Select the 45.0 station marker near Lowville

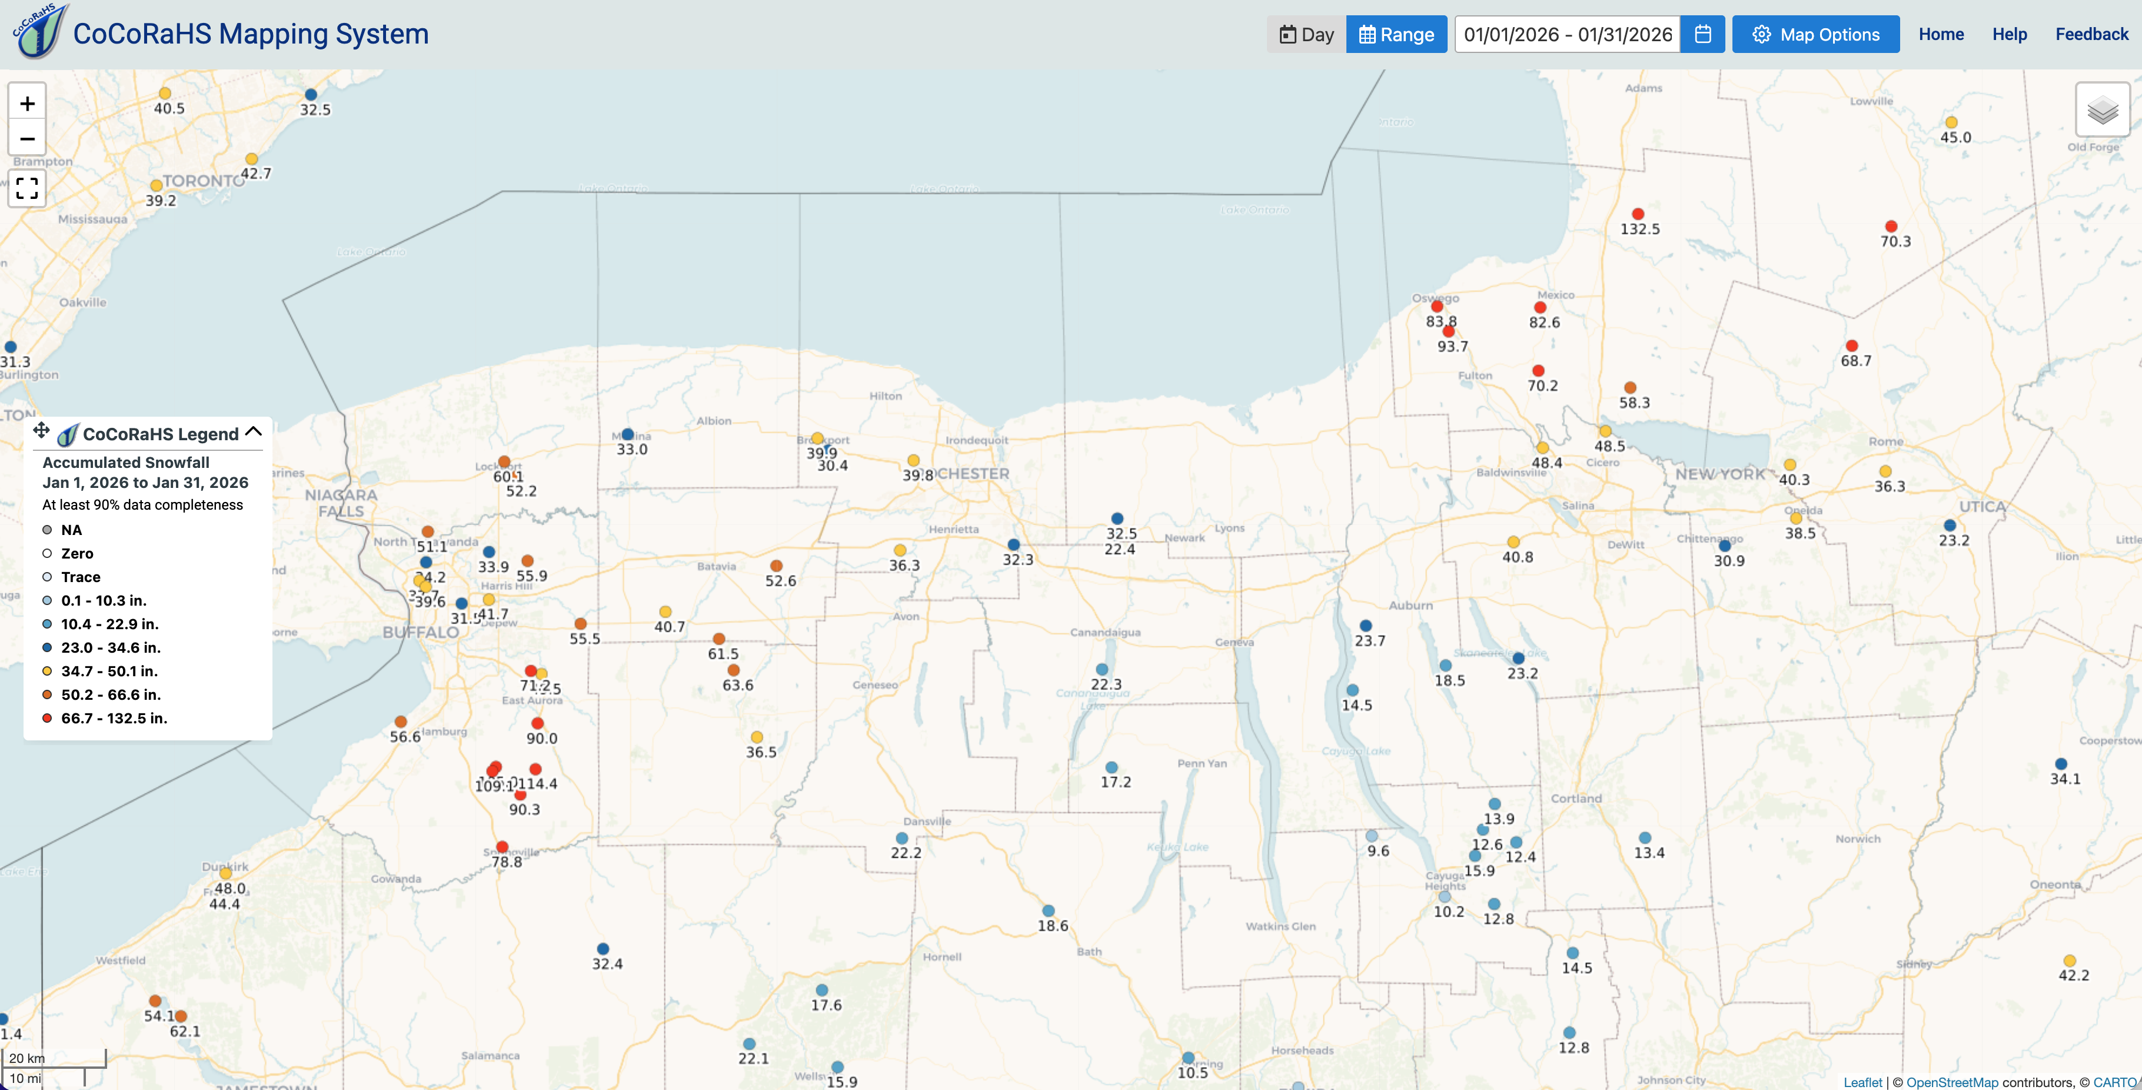pyautogui.click(x=1951, y=123)
